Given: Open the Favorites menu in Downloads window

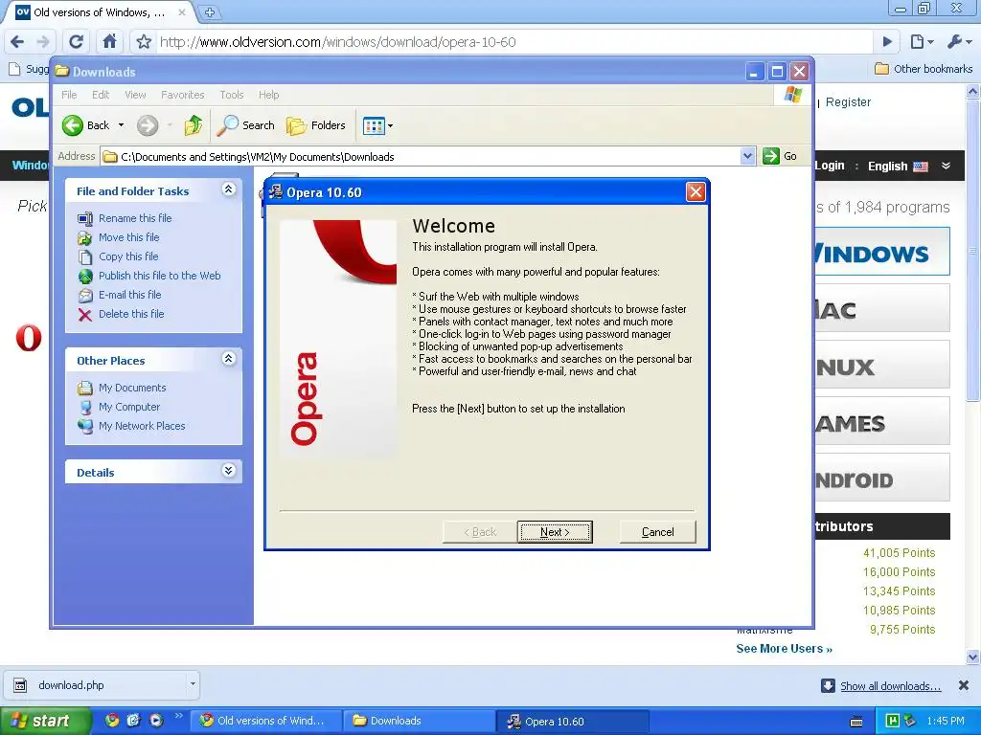Looking at the screenshot, I should 183,95.
